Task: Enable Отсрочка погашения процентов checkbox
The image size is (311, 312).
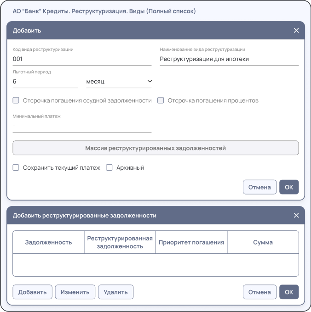Action: click(x=161, y=100)
